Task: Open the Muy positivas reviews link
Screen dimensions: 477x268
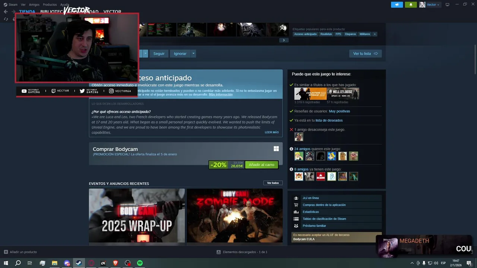Action: coord(339,111)
